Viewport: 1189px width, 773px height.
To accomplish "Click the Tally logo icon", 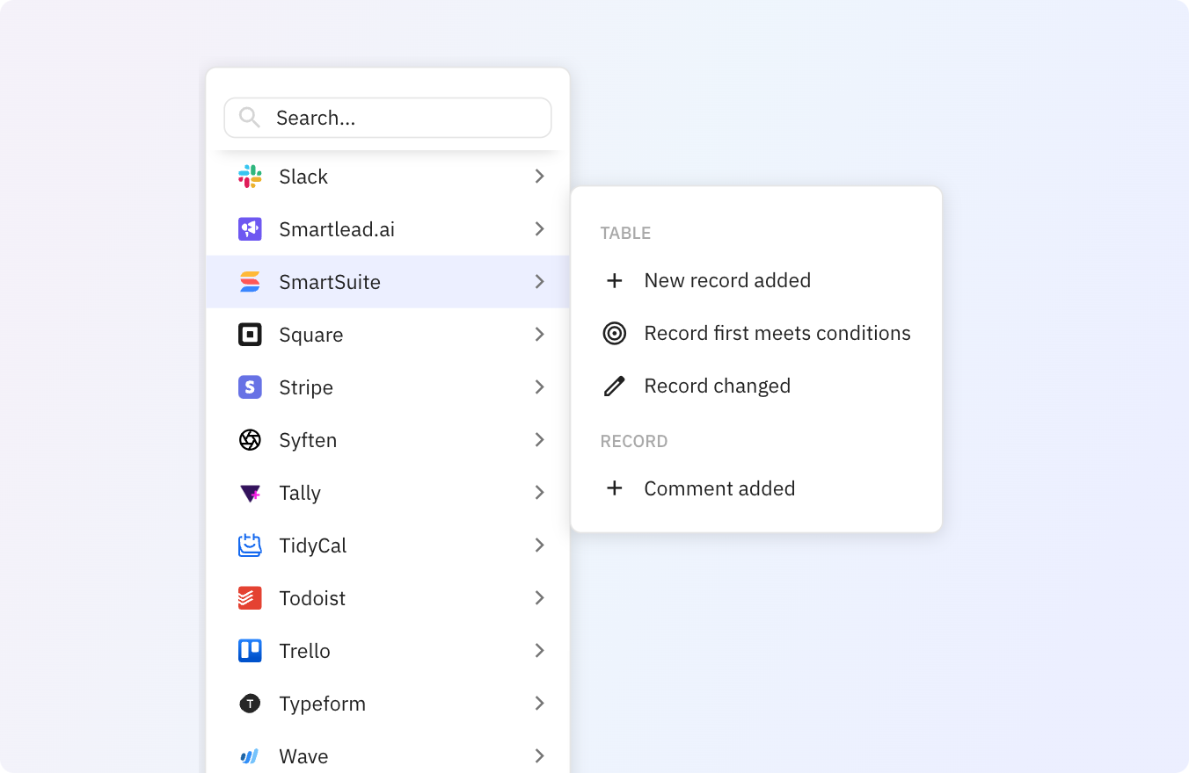I will pos(250,493).
